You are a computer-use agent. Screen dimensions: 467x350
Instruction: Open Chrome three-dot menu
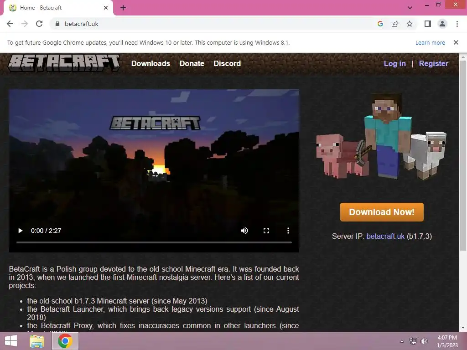point(457,24)
